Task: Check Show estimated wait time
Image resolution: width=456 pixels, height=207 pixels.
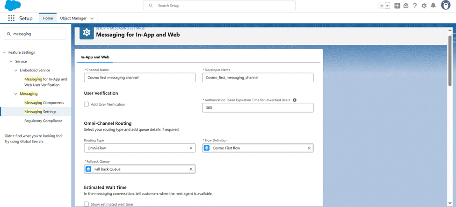Action: point(87,204)
